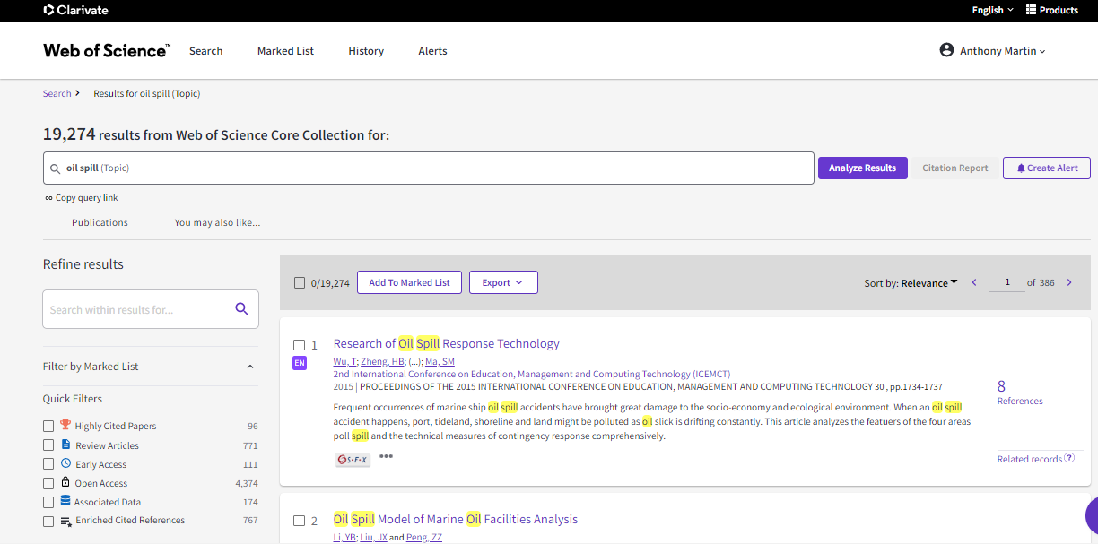Check the Open Access filter box
The width and height of the screenshot is (1098, 544).
click(x=48, y=484)
